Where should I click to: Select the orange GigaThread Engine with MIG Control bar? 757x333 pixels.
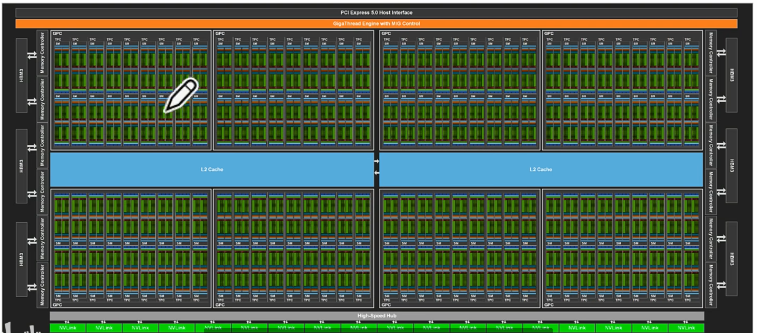(x=376, y=24)
